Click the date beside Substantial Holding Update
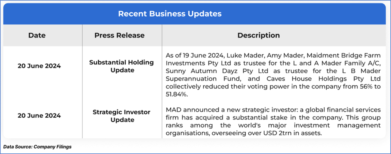Image resolution: width=391 pixels, height=154 pixels. point(39,66)
